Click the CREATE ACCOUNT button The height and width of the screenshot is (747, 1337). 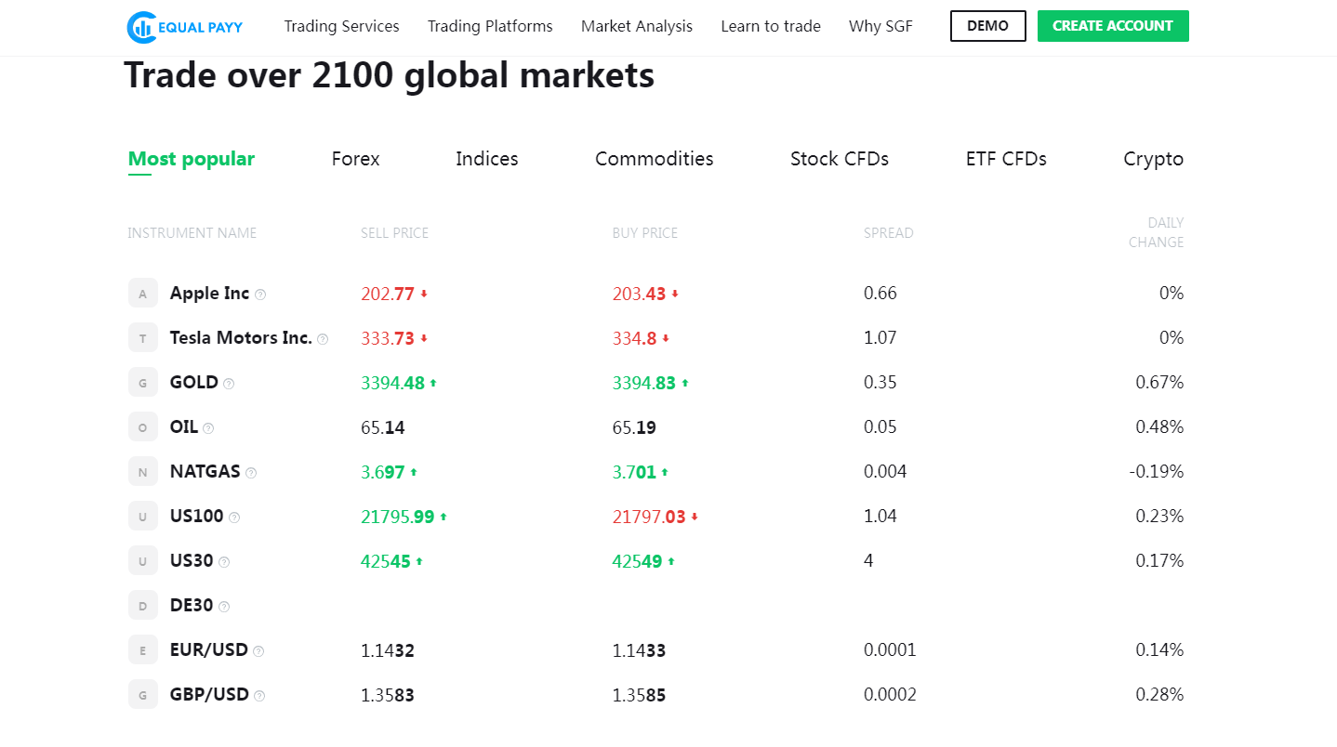coord(1112,26)
